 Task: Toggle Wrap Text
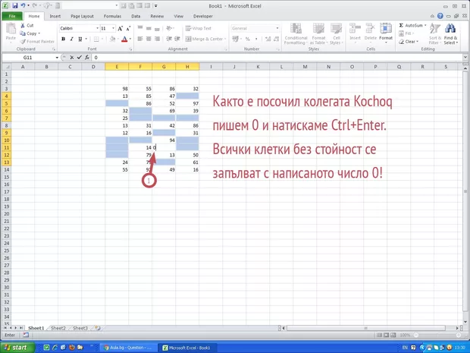pyautogui.click(x=199, y=28)
